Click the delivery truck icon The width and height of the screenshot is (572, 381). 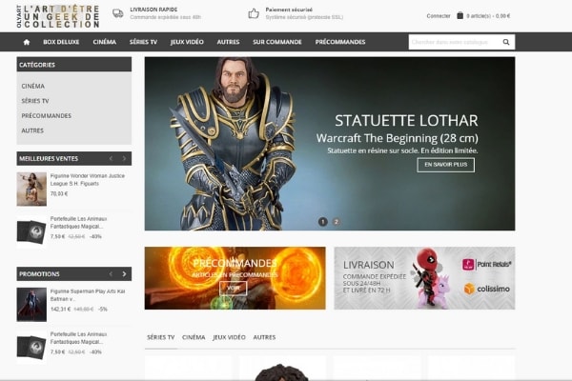pos(118,13)
